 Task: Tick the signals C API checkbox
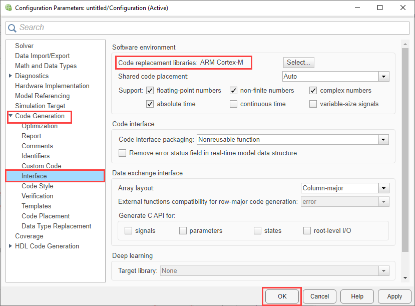pyautogui.click(x=129, y=231)
